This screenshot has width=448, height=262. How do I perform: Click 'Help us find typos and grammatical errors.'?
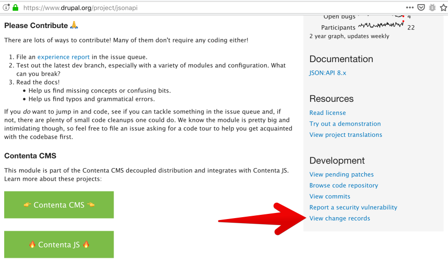click(x=92, y=99)
